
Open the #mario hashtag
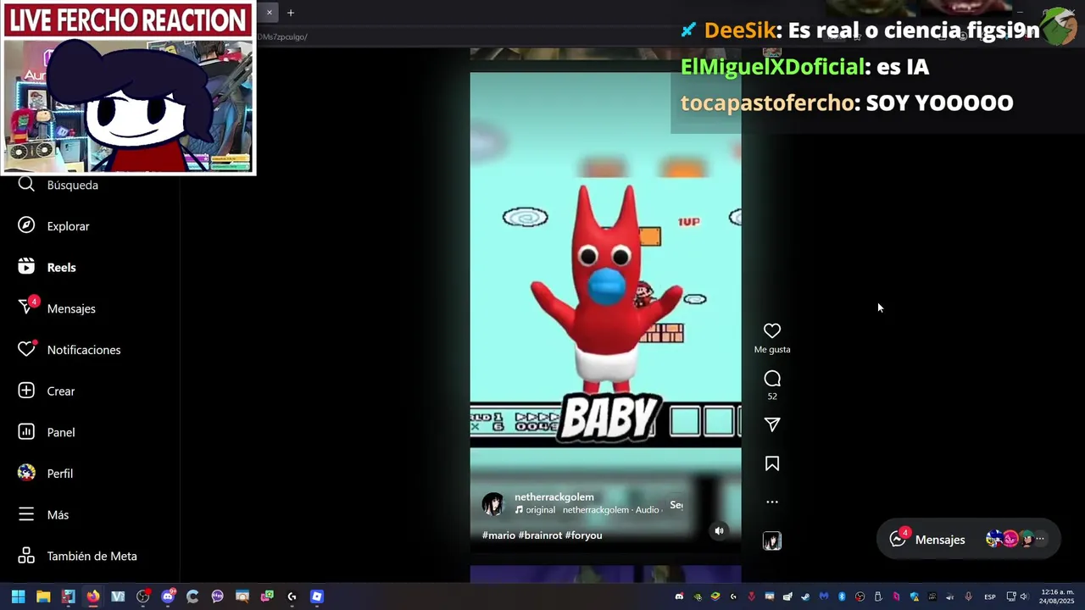498,535
